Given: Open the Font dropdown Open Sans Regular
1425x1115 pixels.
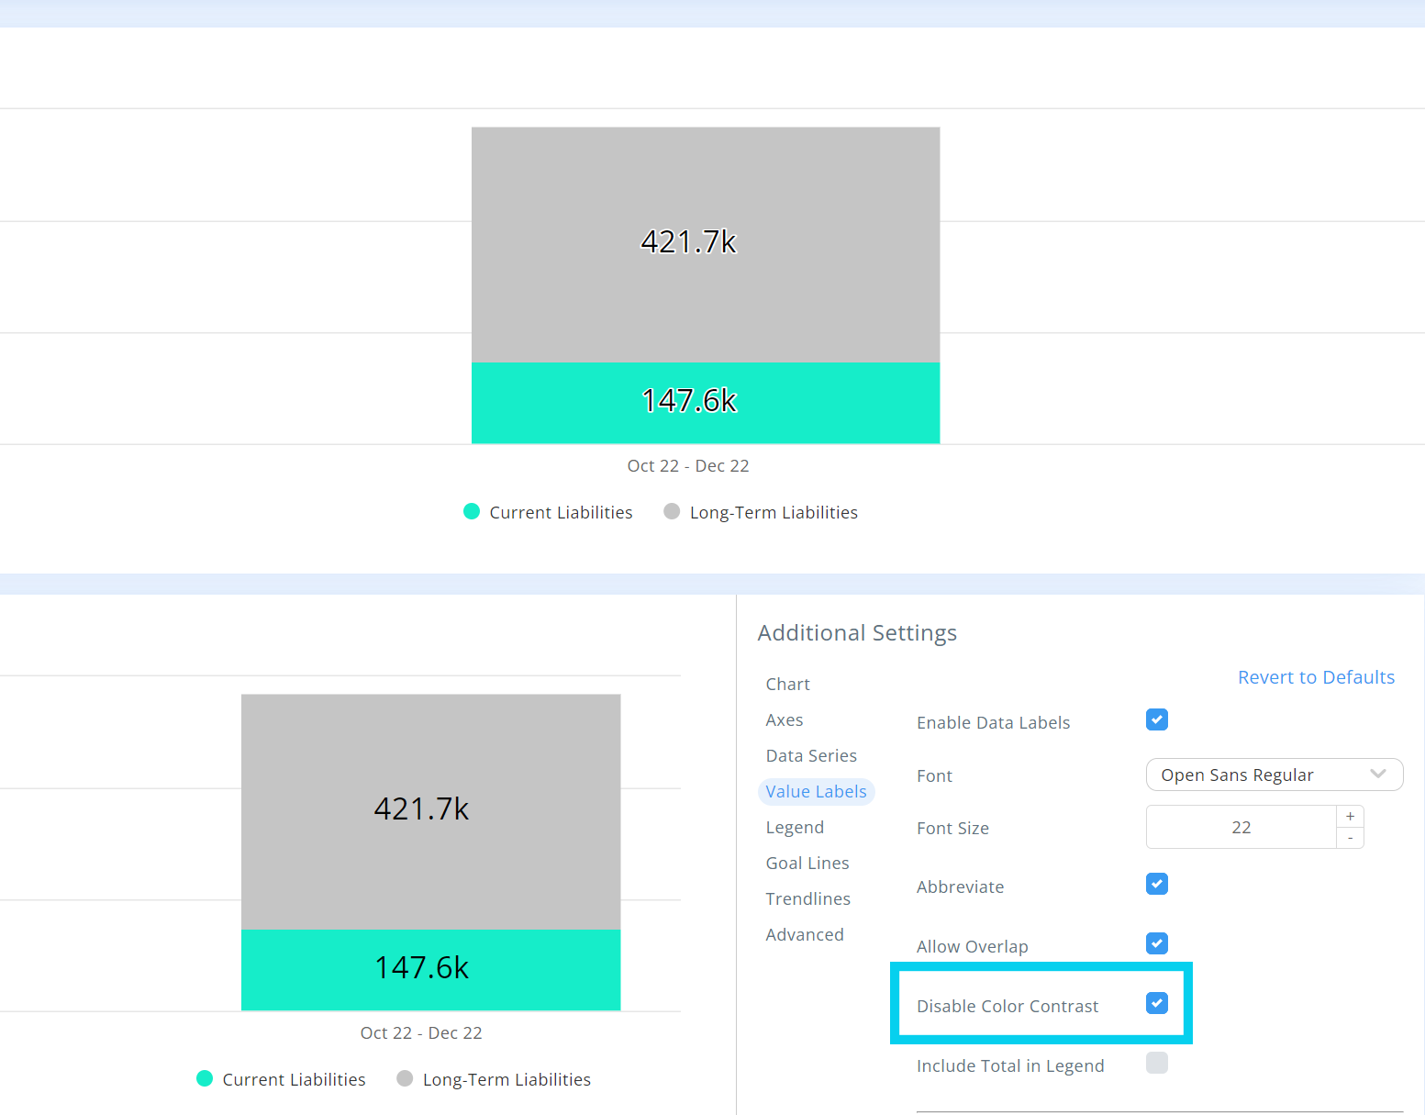Looking at the screenshot, I should click(1274, 775).
